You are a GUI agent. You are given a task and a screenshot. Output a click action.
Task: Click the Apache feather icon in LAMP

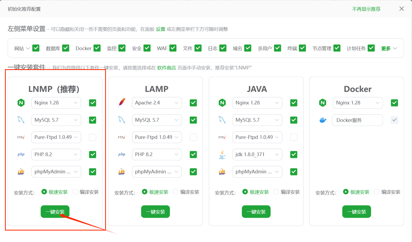coord(122,103)
